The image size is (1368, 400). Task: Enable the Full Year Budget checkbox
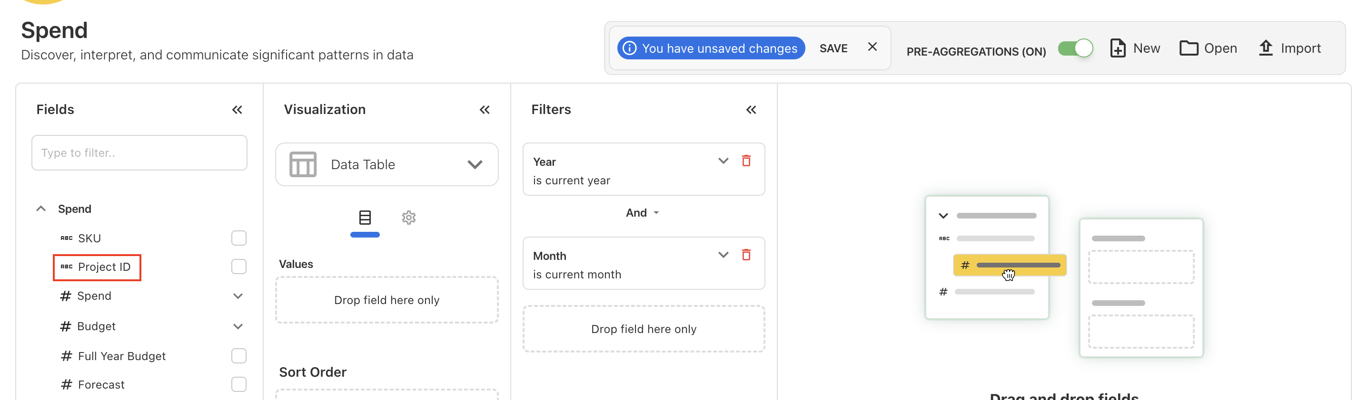pyautogui.click(x=239, y=355)
